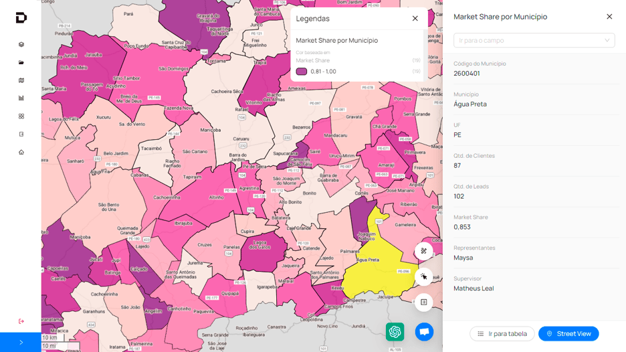Close the Legendas panel

(x=415, y=18)
